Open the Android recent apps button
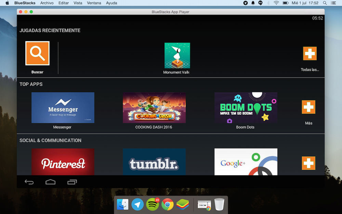Image resolution: width=342 pixels, height=214 pixels. click(x=72, y=182)
